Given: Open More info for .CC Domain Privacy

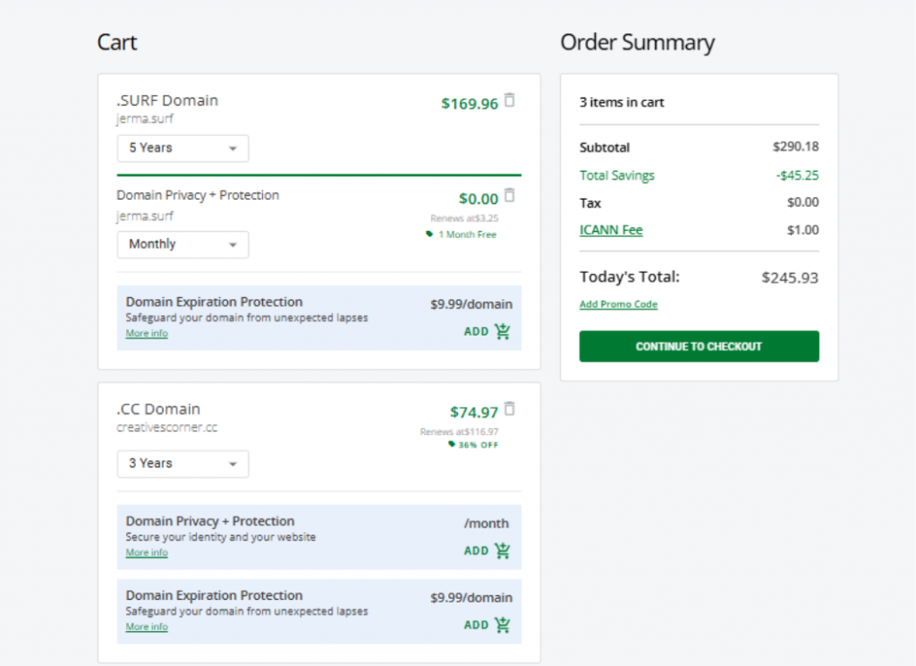Looking at the screenshot, I should (147, 553).
